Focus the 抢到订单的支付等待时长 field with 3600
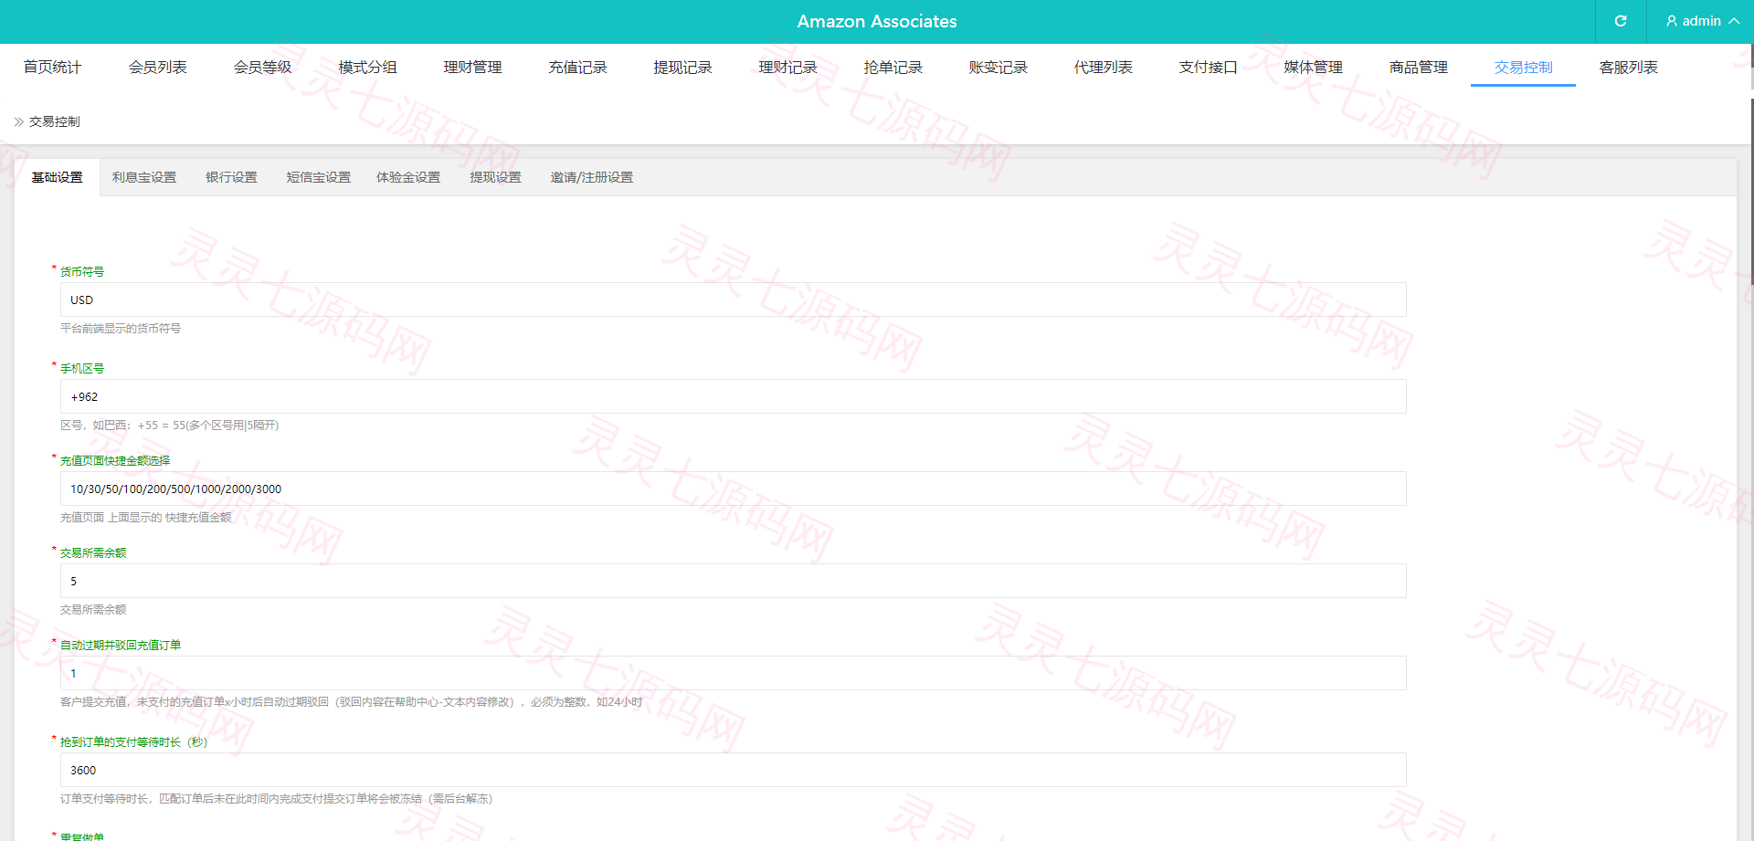Viewport: 1754px width, 841px height. coord(733,770)
